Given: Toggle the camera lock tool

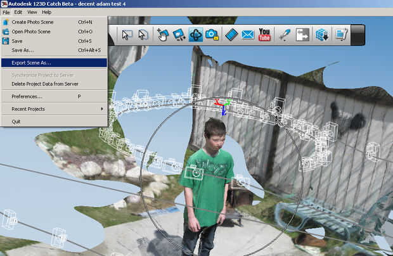Looking at the screenshot, I should 212,35.
